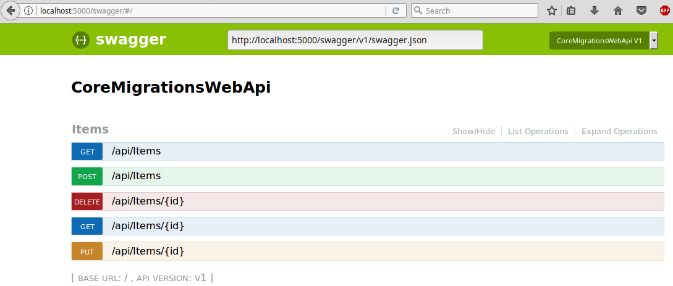Click the Show/Hide link
The height and width of the screenshot is (286, 673).
point(473,131)
